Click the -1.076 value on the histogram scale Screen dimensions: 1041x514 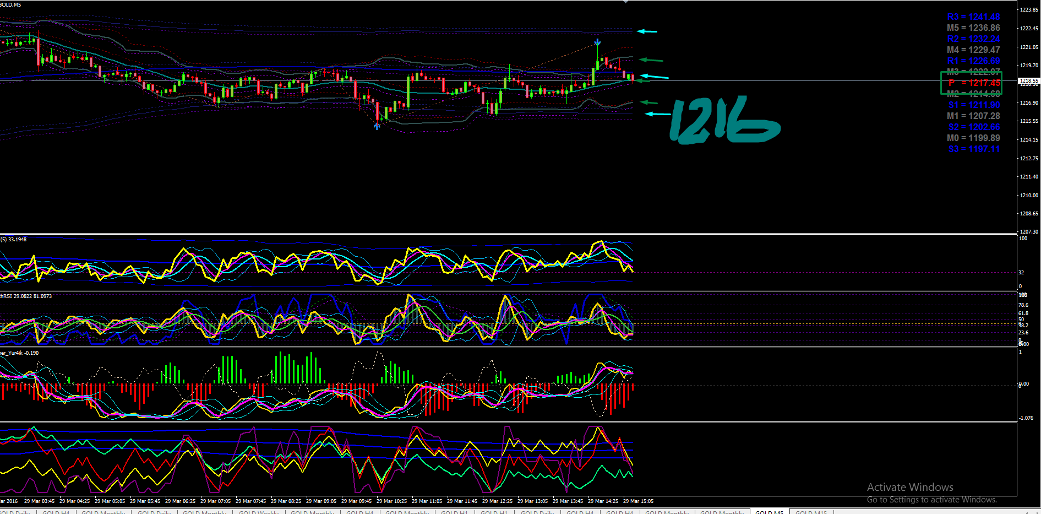pos(1026,418)
